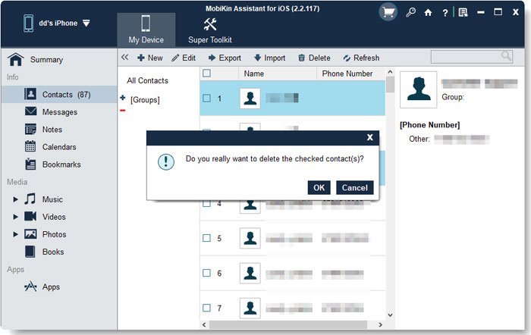Click the vertical scrollbar up arrow
This screenshot has height=335, width=531.
point(390,72)
